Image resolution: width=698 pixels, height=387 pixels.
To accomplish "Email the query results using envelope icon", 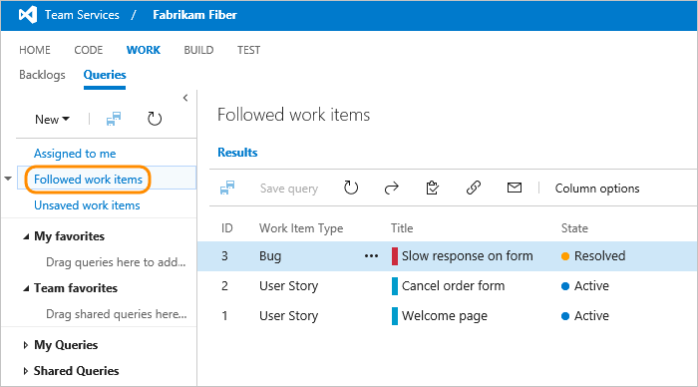I will tap(515, 188).
